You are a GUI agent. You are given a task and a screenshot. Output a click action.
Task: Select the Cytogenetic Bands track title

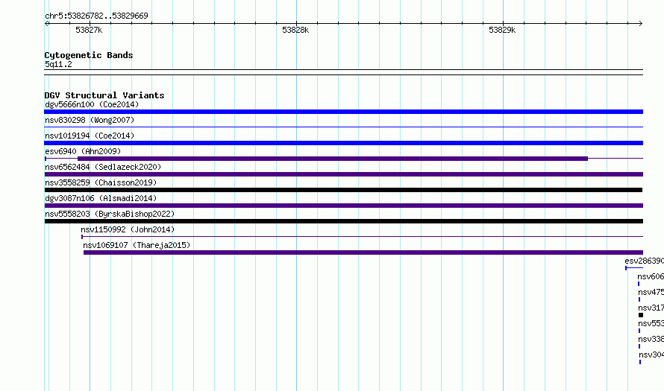89,55
